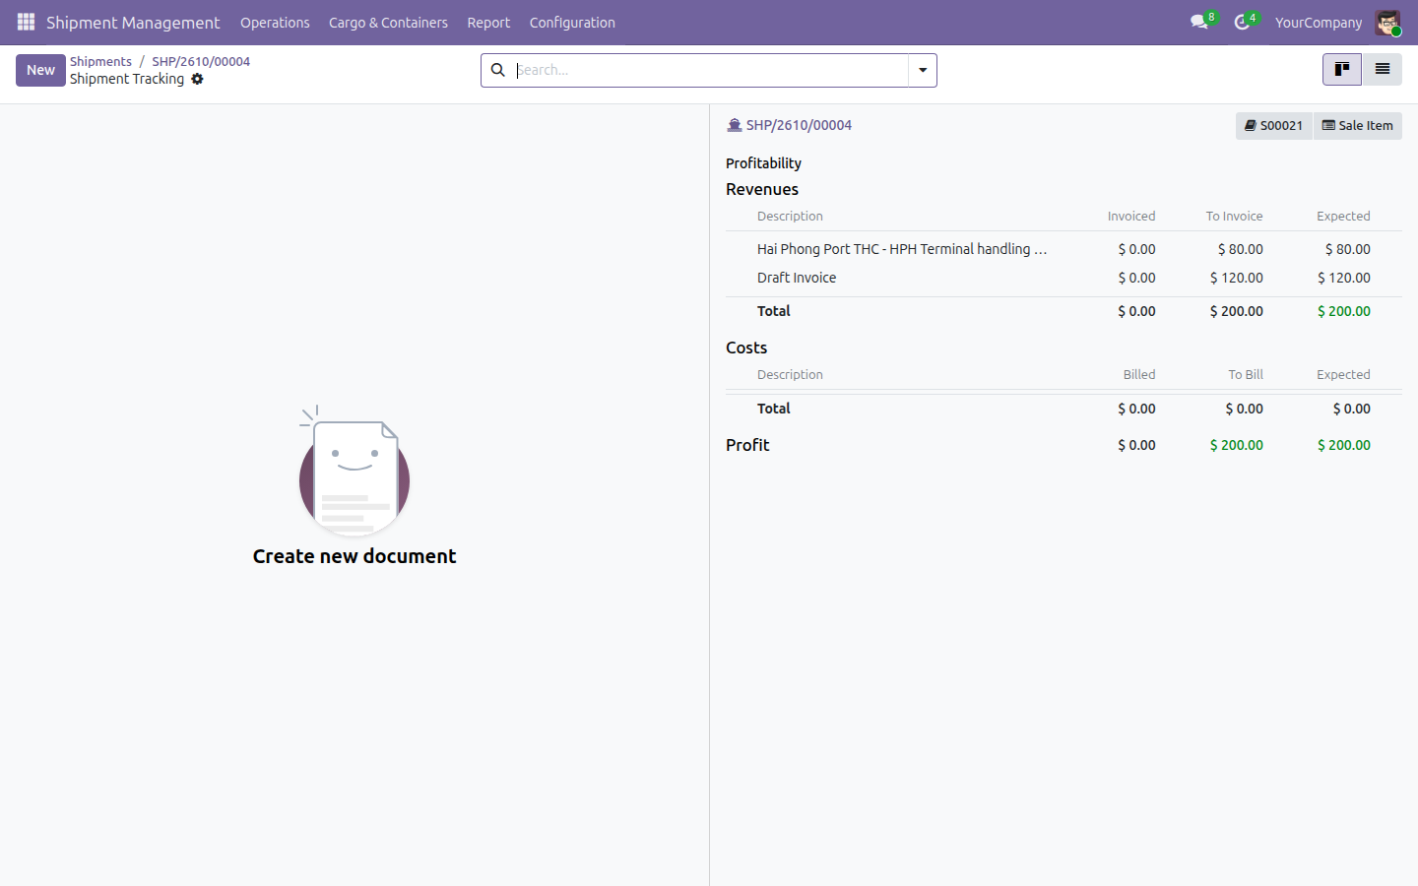This screenshot has width=1418, height=886.
Task: Toggle the search options dropdown arrow
Action: pyautogui.click(x=923, y=70)
